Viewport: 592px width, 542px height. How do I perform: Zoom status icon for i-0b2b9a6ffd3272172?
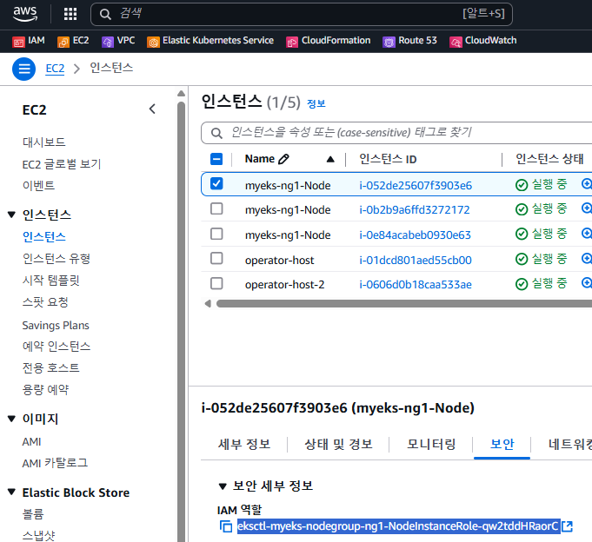586,208
